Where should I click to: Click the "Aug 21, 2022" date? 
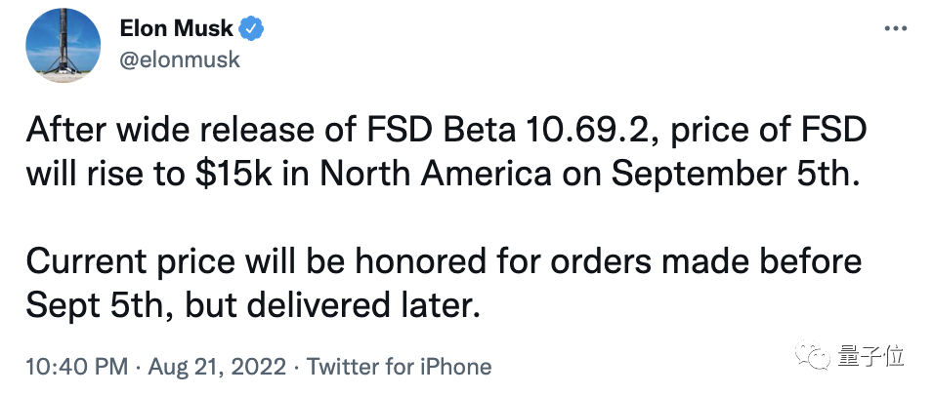click(219, 368)
